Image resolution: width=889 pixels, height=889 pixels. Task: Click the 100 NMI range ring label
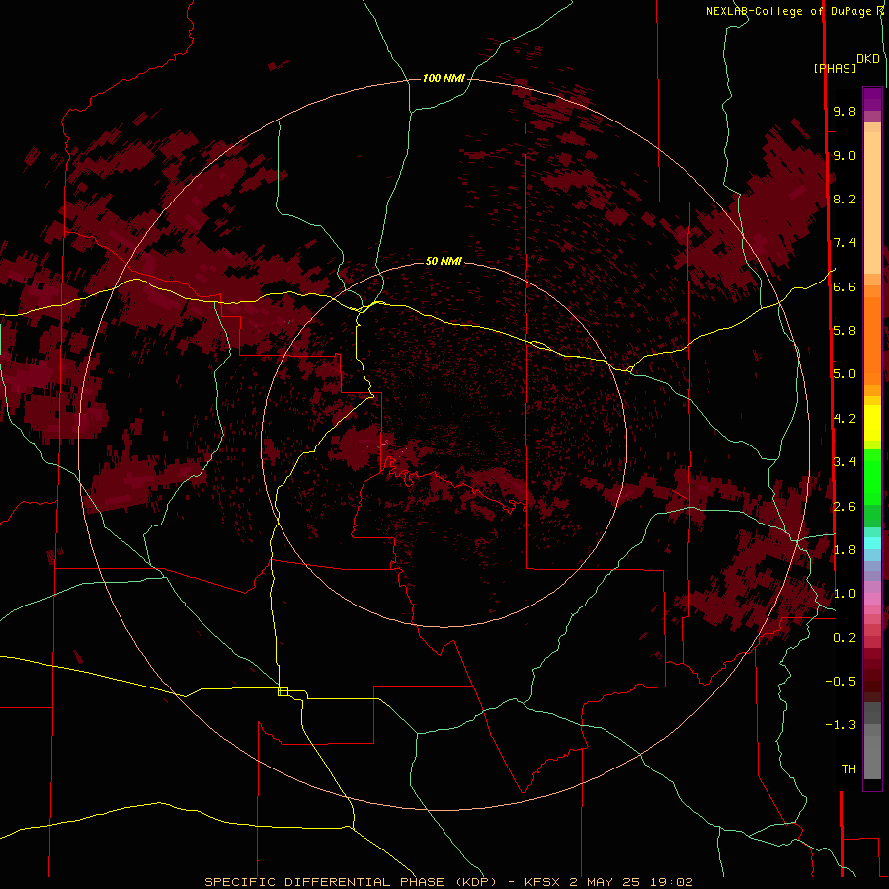tap(444, 78)
